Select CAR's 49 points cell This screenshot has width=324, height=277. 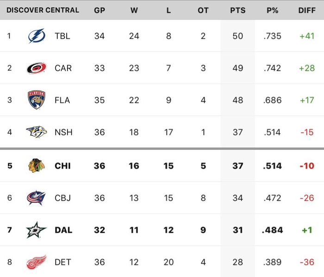[x=237, y=68]
